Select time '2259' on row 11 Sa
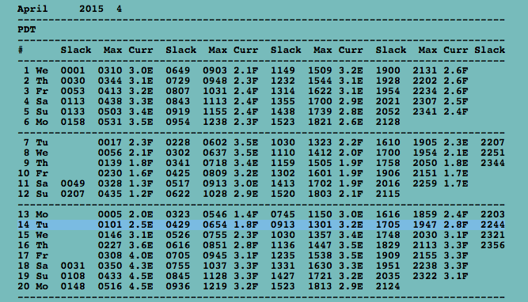528x302 pixels. point(425,183)
